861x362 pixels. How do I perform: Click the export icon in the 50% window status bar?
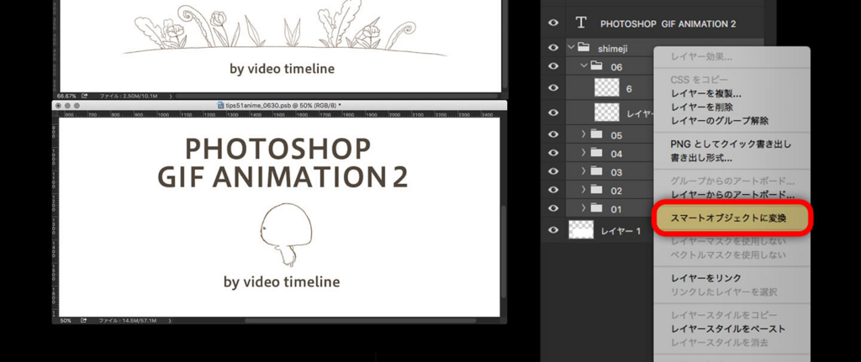84,320
